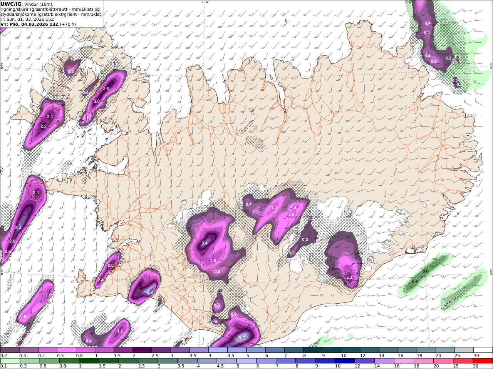Image resolution: width=493 pixels, height=369 pixels.
Task: Pick the medium green 0.5 swatch on the rain scale
Action: pos(49,361)
